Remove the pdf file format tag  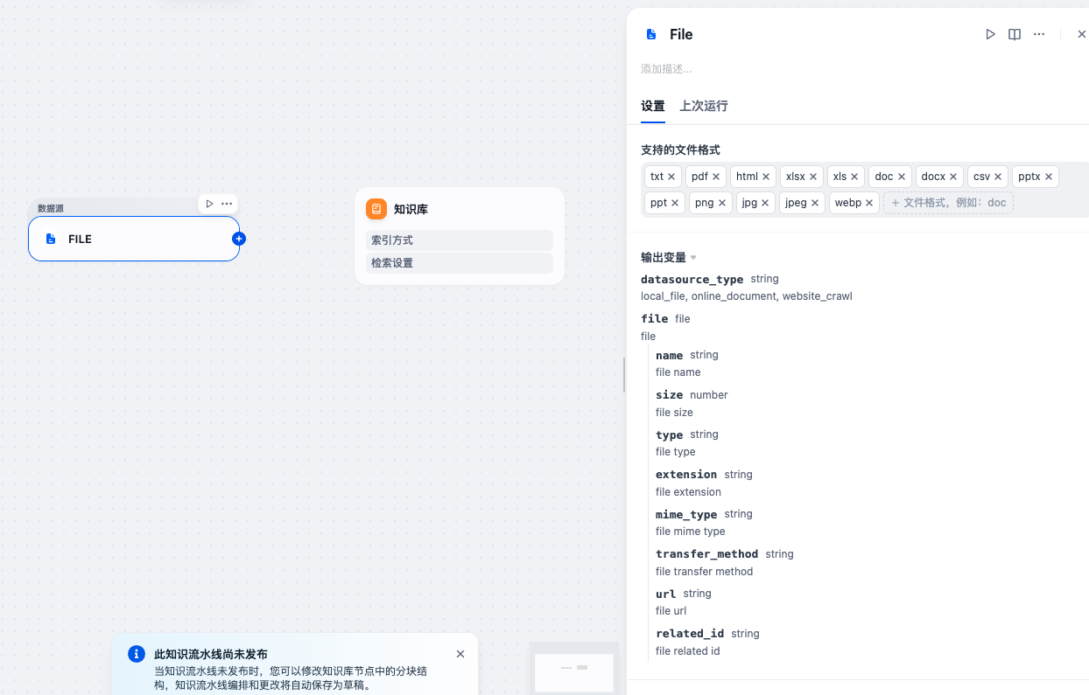(718, 176)
